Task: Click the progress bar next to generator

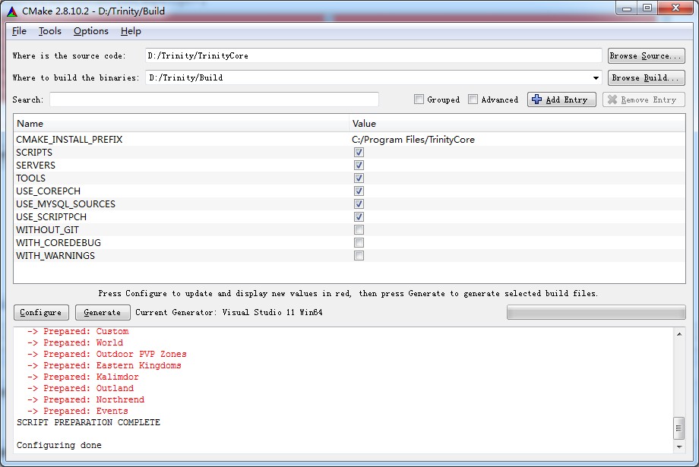Action: [596, 312]
